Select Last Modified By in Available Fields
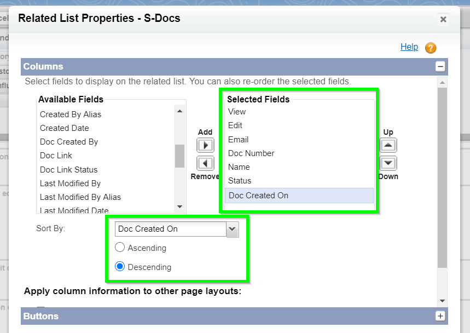The height and width of the screenshot is (333, 470). pyautogui.click(x=106, y=183)
